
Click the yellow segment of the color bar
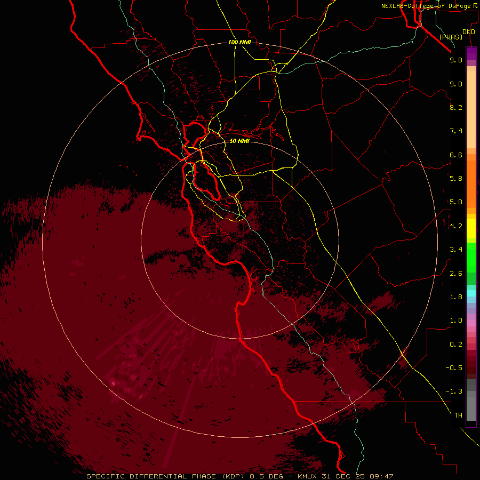point(471,228)
